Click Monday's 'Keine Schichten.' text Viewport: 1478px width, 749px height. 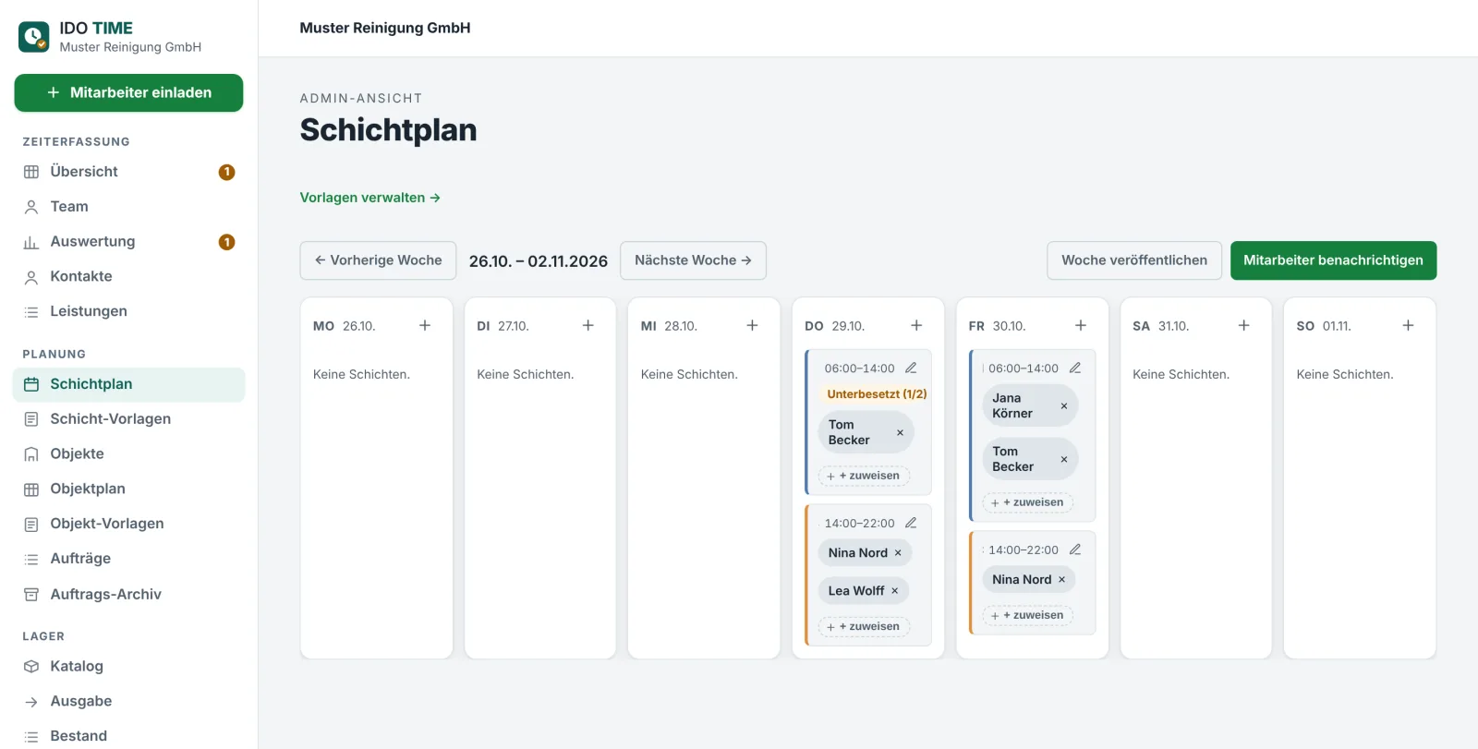(x=361, y=374)
